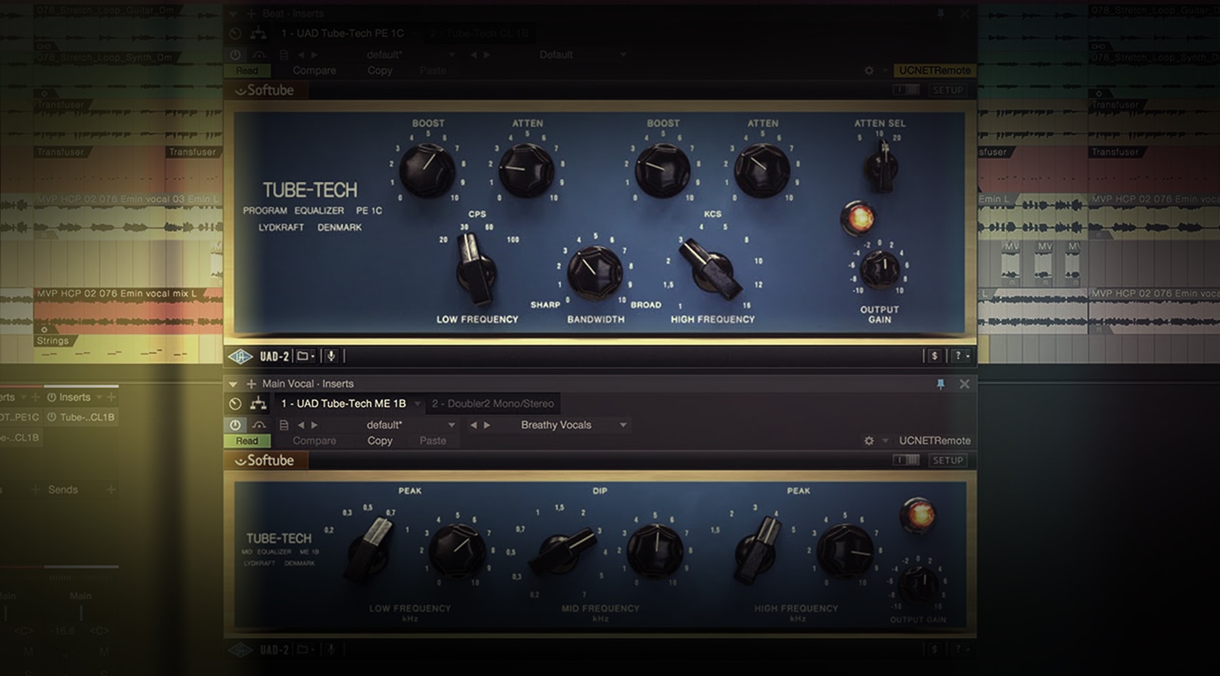Switch to the Tube-Tech CL 1B insert slot
Image resolution: width=1220 pixels, height=676 pixels.
481,33
